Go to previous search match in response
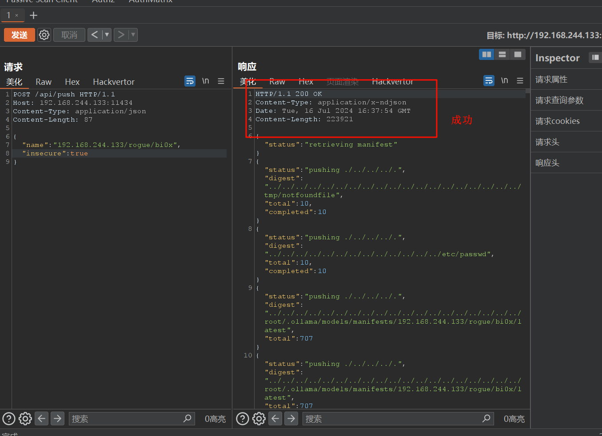Image resolution: width=602 pixels, height=436 pixels. 275,418
